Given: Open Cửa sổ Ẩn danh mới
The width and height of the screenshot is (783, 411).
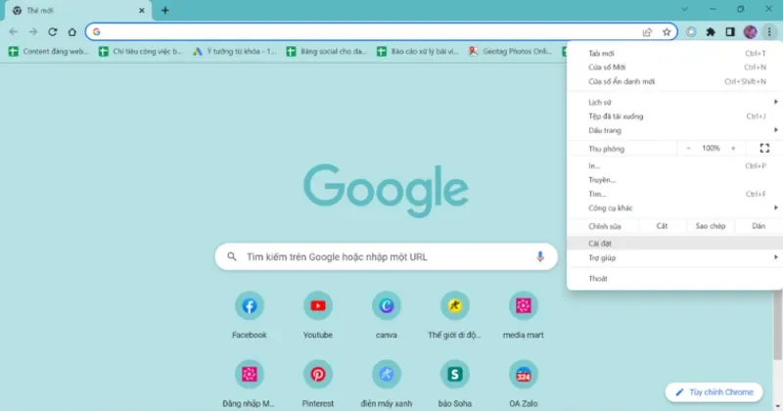Looking at the screenshot, I should click(674, 81).
